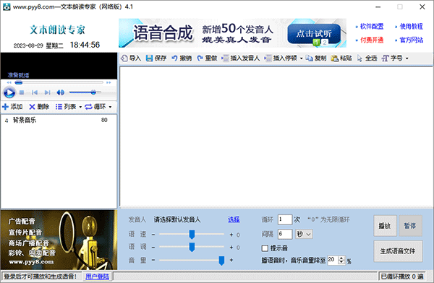Viewport: 434px width, 283px height.
Task: Click the 循环 count input field
Action: click(285, 219)
